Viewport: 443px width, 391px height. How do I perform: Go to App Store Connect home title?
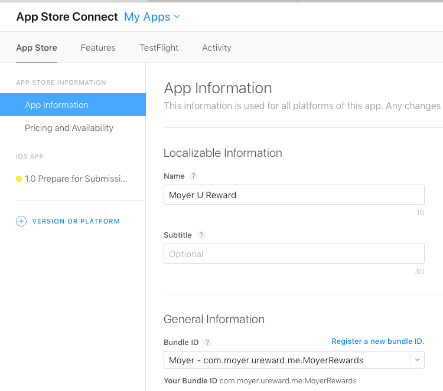67,17
